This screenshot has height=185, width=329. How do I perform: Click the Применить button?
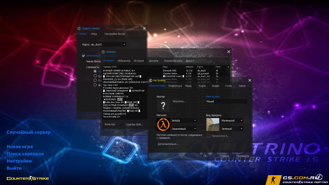coord(243,156)
